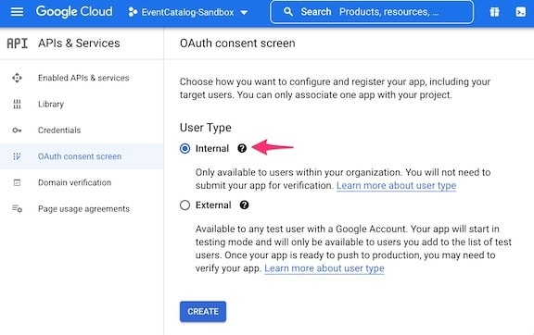The image size is (534, 335).
Task: Select OAuth consent screen in the sidebar
Action: 82,156
